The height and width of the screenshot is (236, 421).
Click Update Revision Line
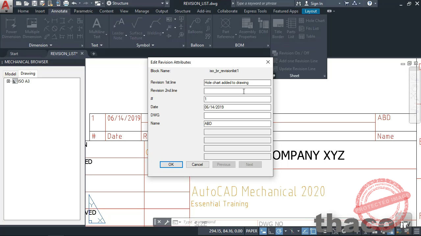[x=294, y=69]
